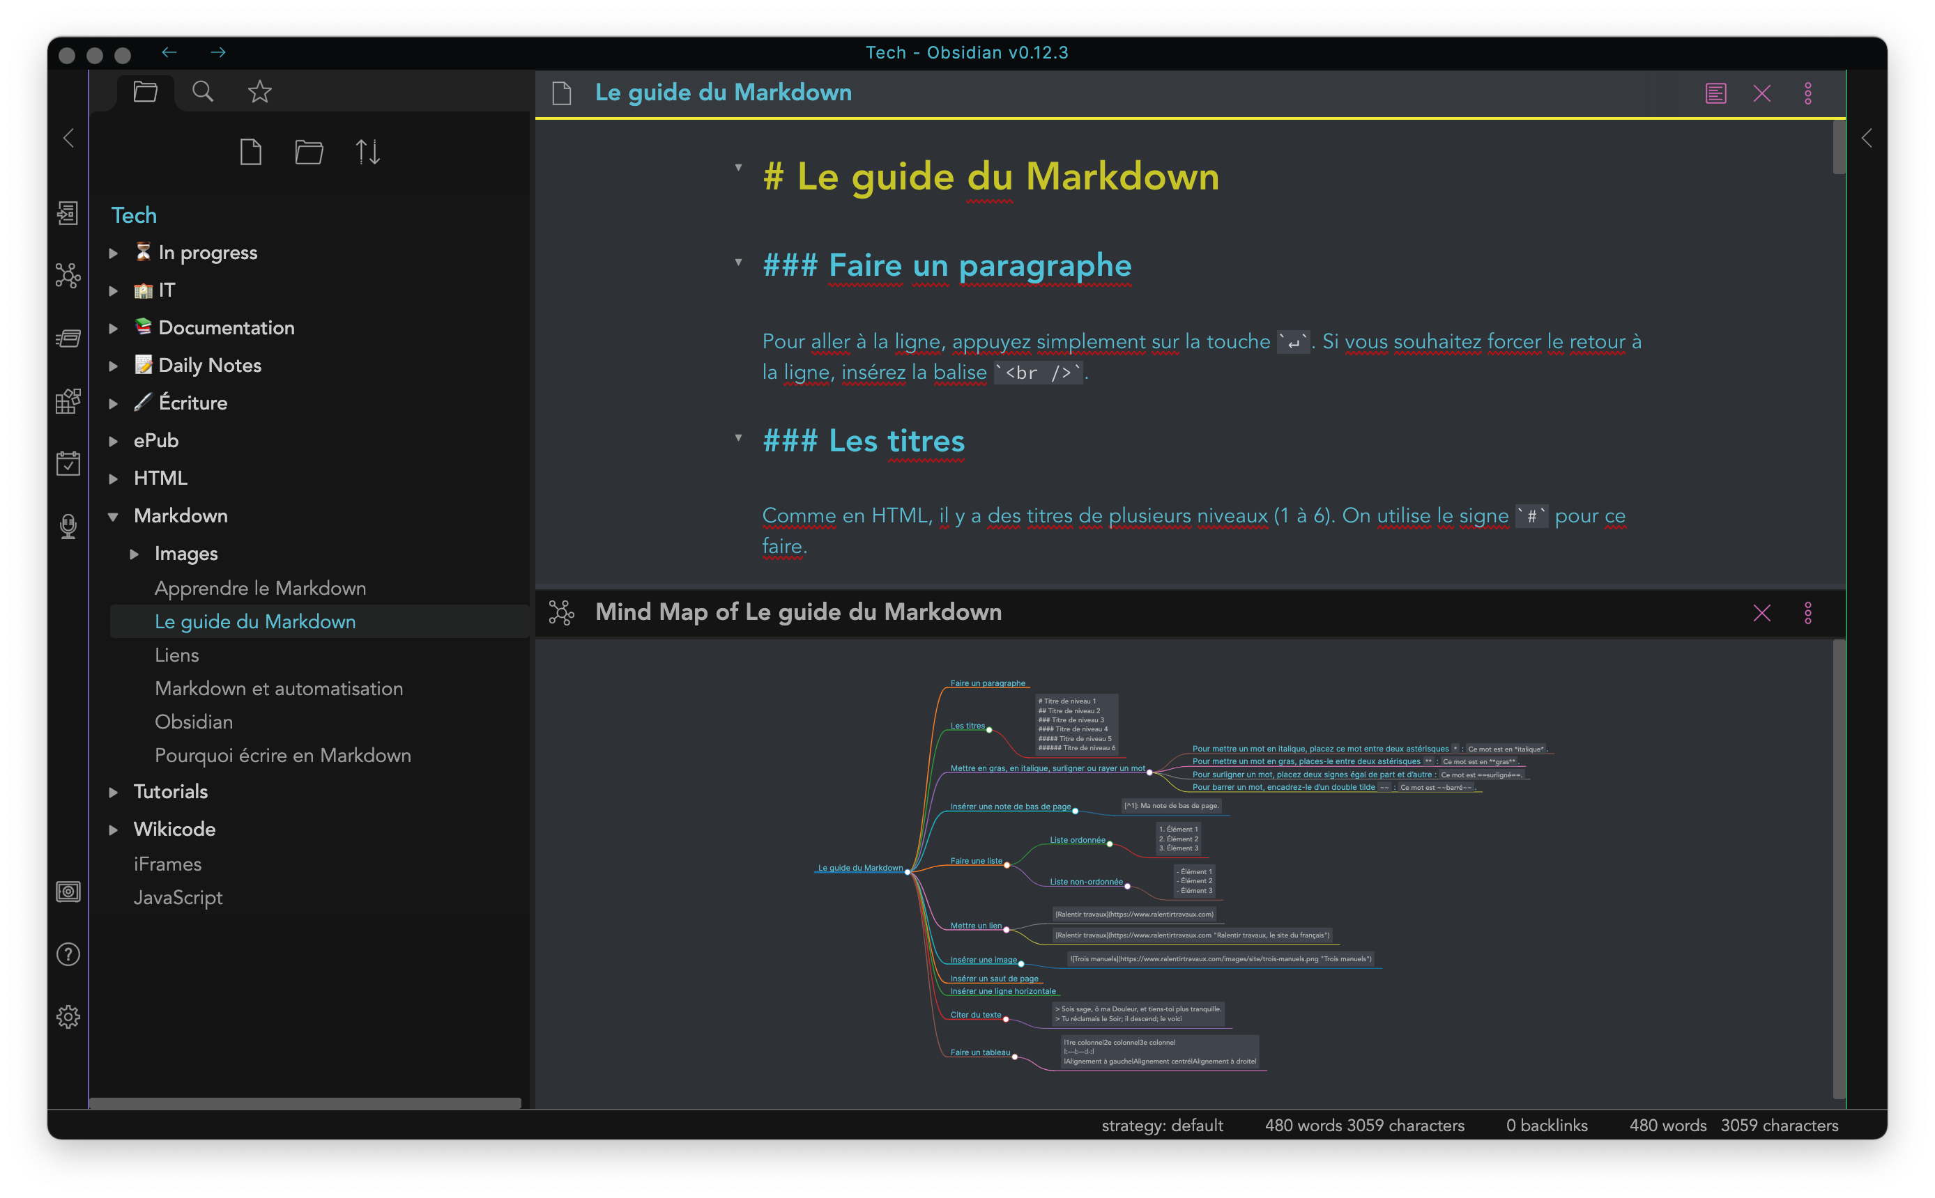Open the Help icon

tap(68, 955)
